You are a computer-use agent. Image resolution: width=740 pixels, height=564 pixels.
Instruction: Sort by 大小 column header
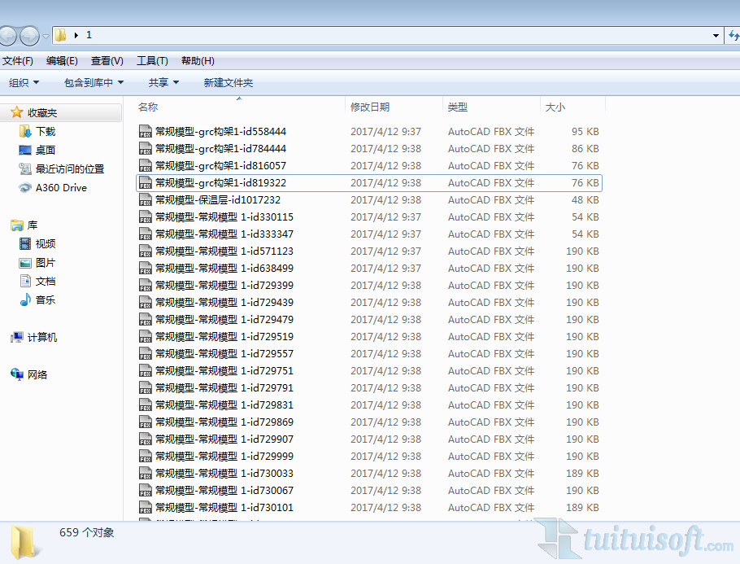[x=555, y=107]
